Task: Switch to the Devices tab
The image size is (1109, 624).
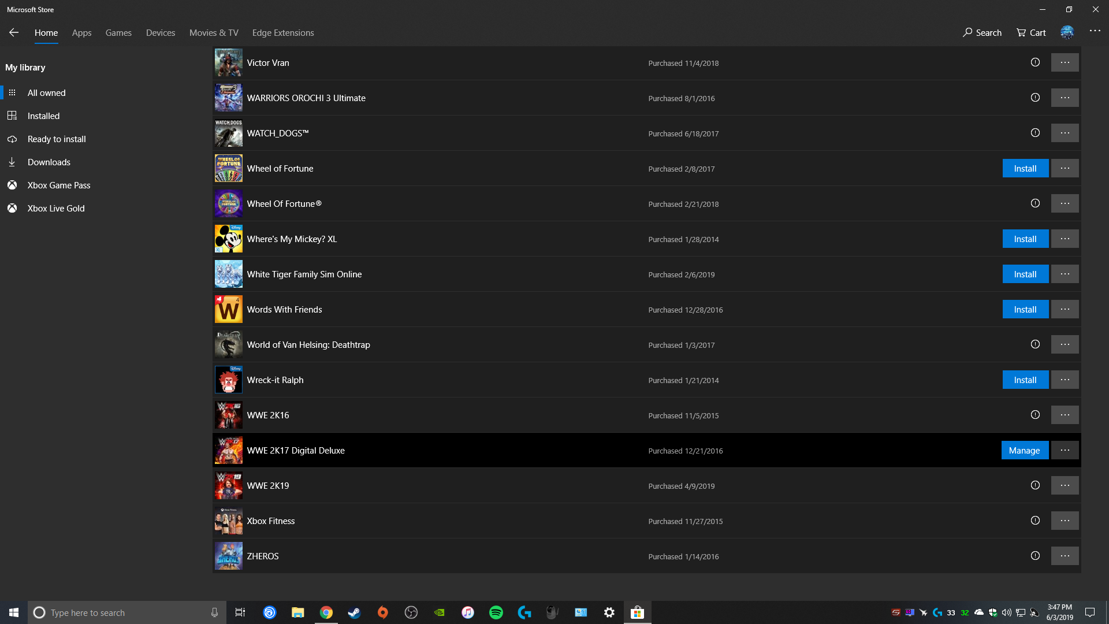Action: click(161, 32)
